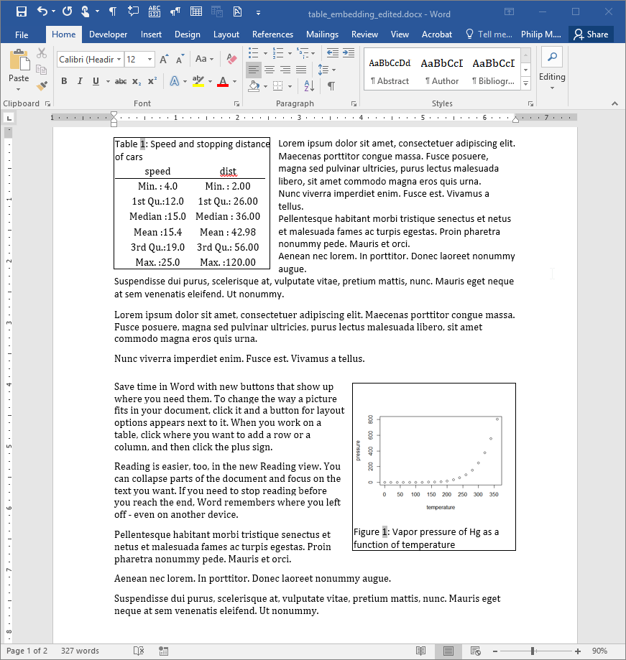Screen dimensions: 626x660
Task: Switch to the Review tab
Action: (364, 34)
